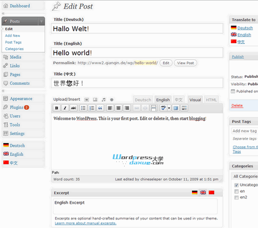This screenshot has width=258, height=228.
Task: Check the 'en2' category checkbox
Action: click(x=237, y=197)
